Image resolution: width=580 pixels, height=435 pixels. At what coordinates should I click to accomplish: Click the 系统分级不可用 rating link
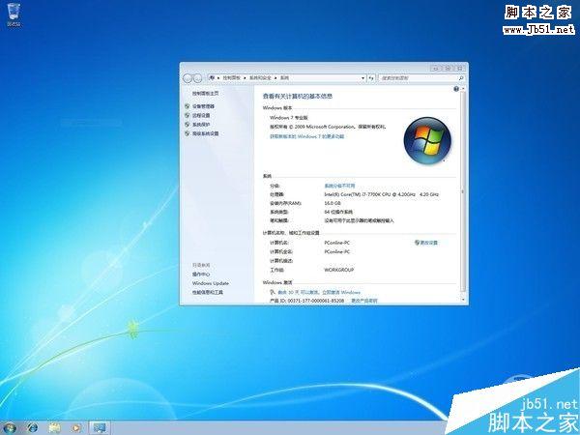pos(339,185)
